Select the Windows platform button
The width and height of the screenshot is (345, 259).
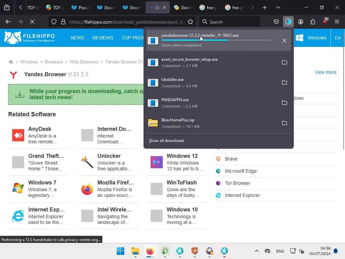[311, 38]
